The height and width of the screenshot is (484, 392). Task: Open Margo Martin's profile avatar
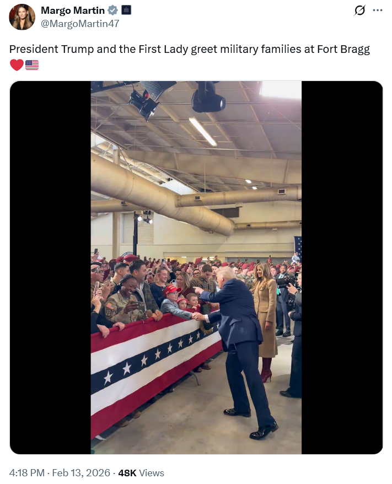point(22,17)
